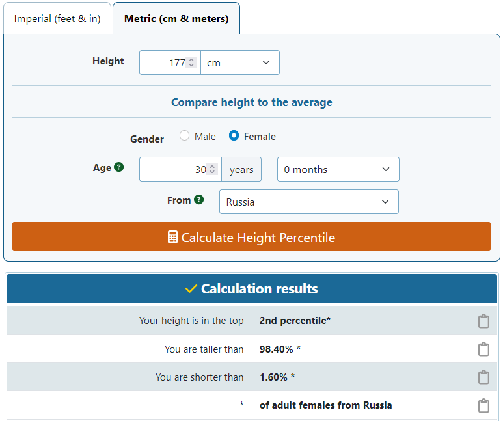Click the 'Female' radio label text
The height and width of the screenshot is (421, 503).
(x=260, y=137)
